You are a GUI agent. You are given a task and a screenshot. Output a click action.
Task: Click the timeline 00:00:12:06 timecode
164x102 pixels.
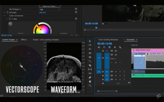coord(105,44)
